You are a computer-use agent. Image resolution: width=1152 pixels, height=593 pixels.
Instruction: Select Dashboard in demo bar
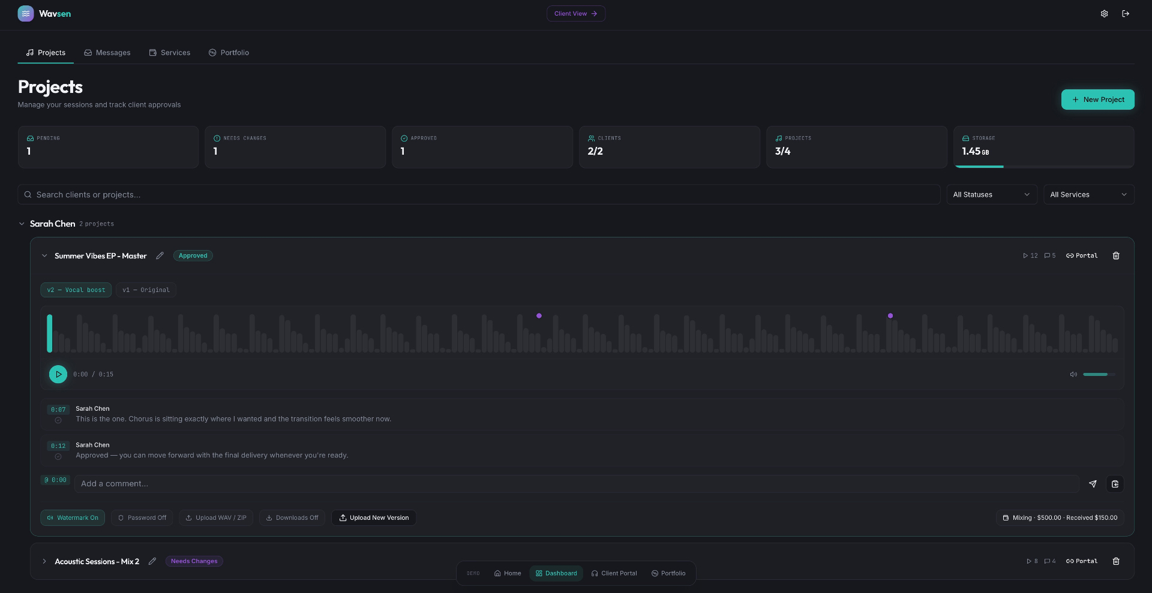(x=556, y=573)
